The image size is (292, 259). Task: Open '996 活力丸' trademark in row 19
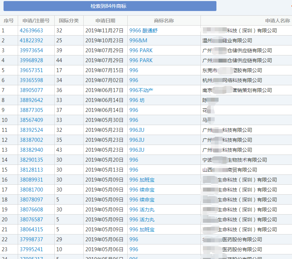(142, 210)
